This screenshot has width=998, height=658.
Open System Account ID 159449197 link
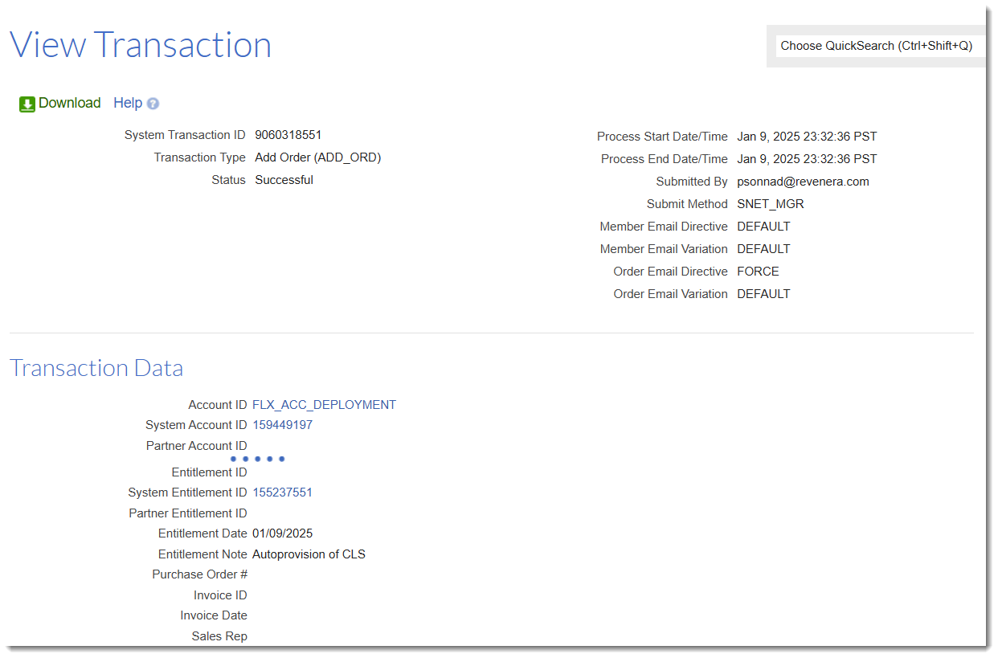point(282,425)
